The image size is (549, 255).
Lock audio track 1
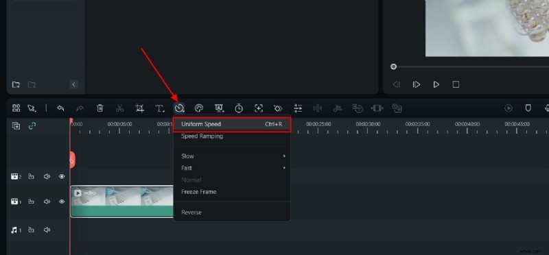pos(31,230)
